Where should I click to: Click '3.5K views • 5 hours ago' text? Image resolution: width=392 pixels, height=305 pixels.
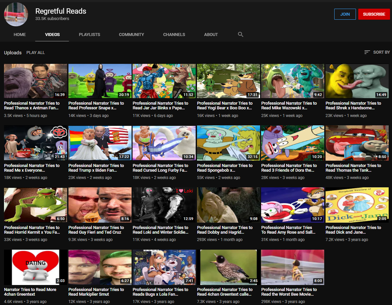[x=25, y=116]
